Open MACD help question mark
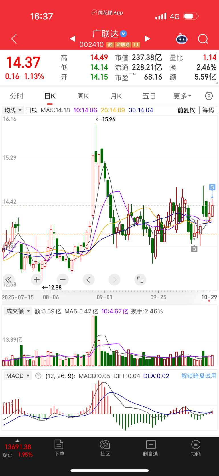The width and height of the screenshot is (219, 476). click(38, 376)
